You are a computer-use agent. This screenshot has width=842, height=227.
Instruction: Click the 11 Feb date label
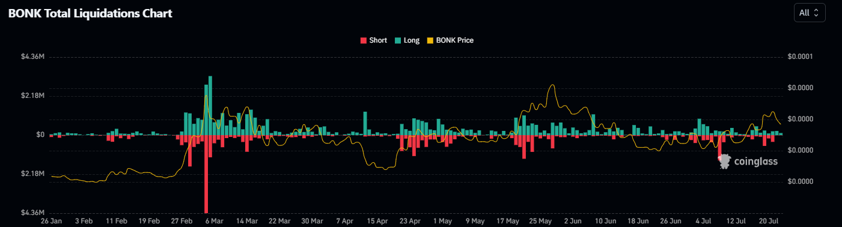[x=116, y=221]
